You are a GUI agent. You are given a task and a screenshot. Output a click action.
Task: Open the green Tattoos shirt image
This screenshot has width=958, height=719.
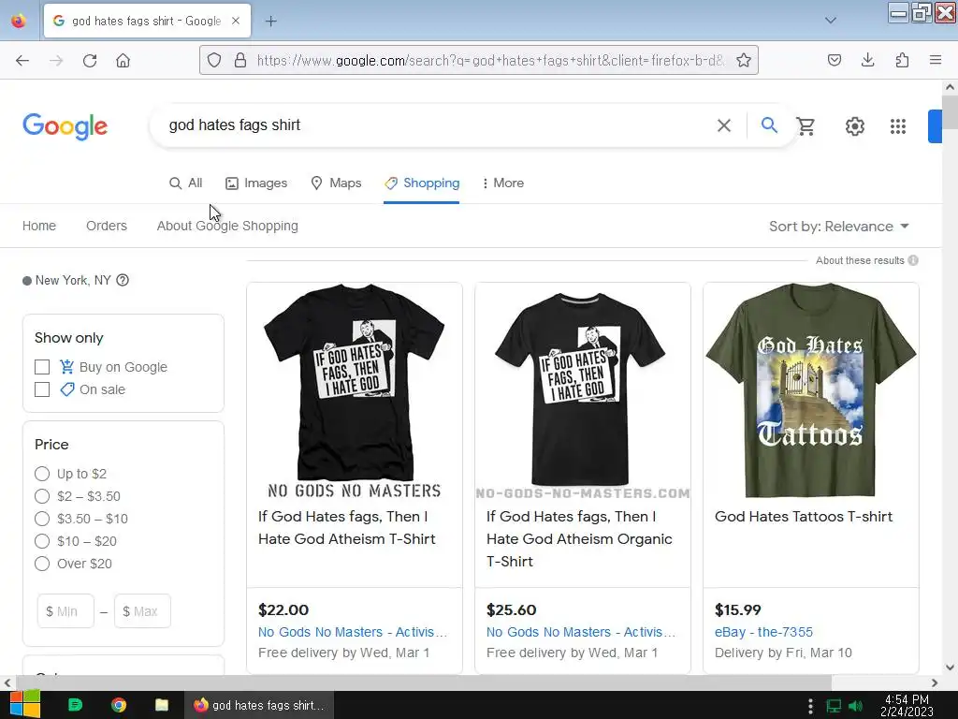(811, 390)
